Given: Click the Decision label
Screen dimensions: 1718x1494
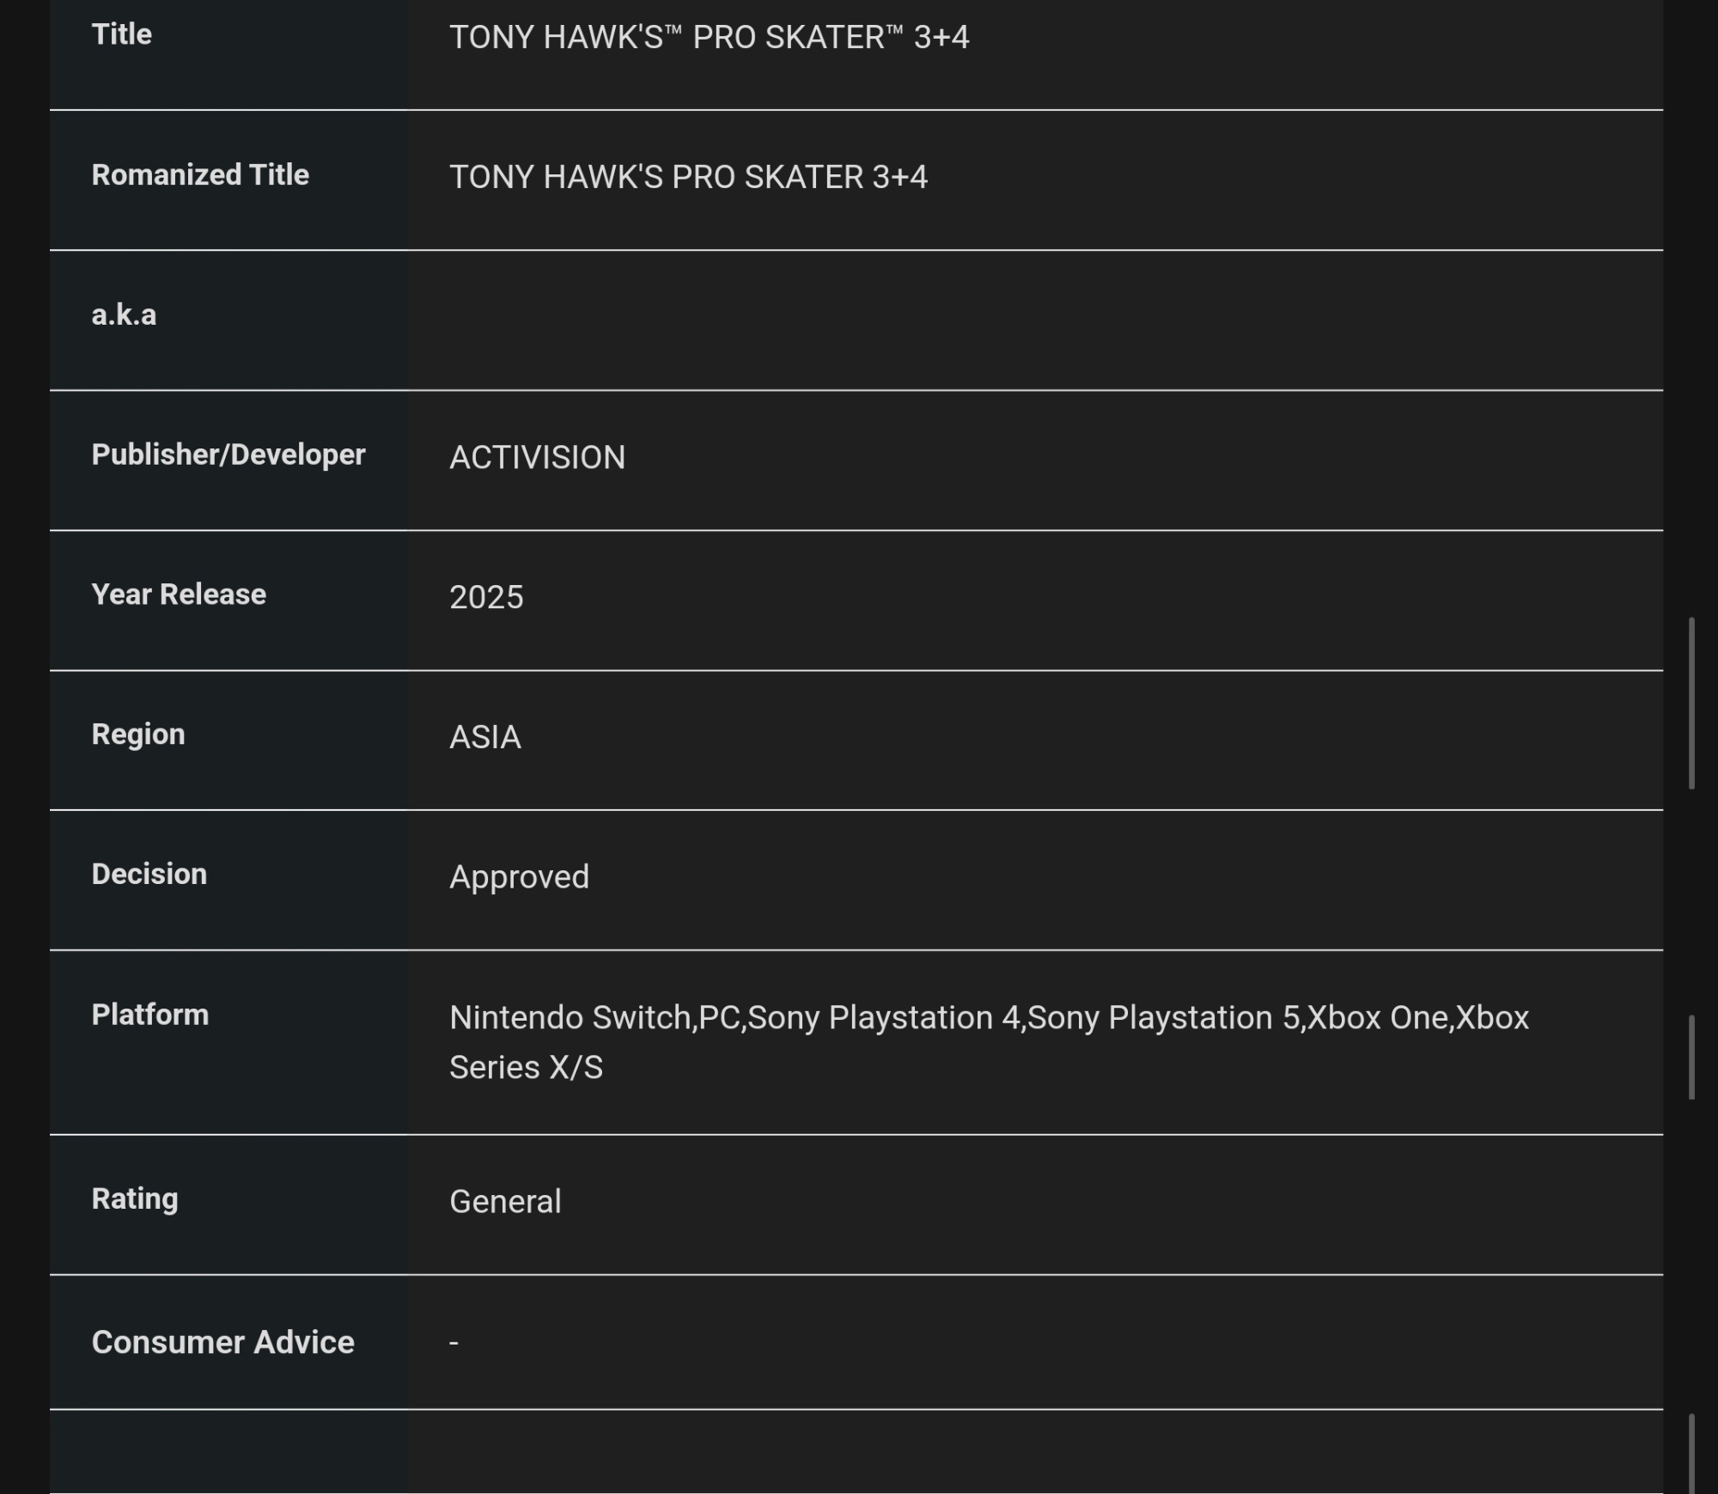Looking at the screenshot, I should (149, 874).
